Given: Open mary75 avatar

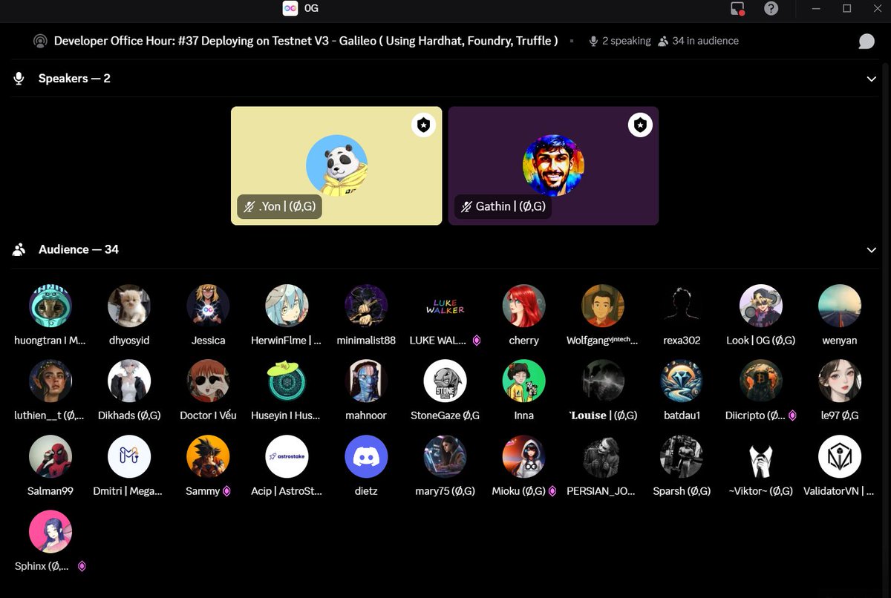Looking at the screenshot, I should tap(445, 456).
